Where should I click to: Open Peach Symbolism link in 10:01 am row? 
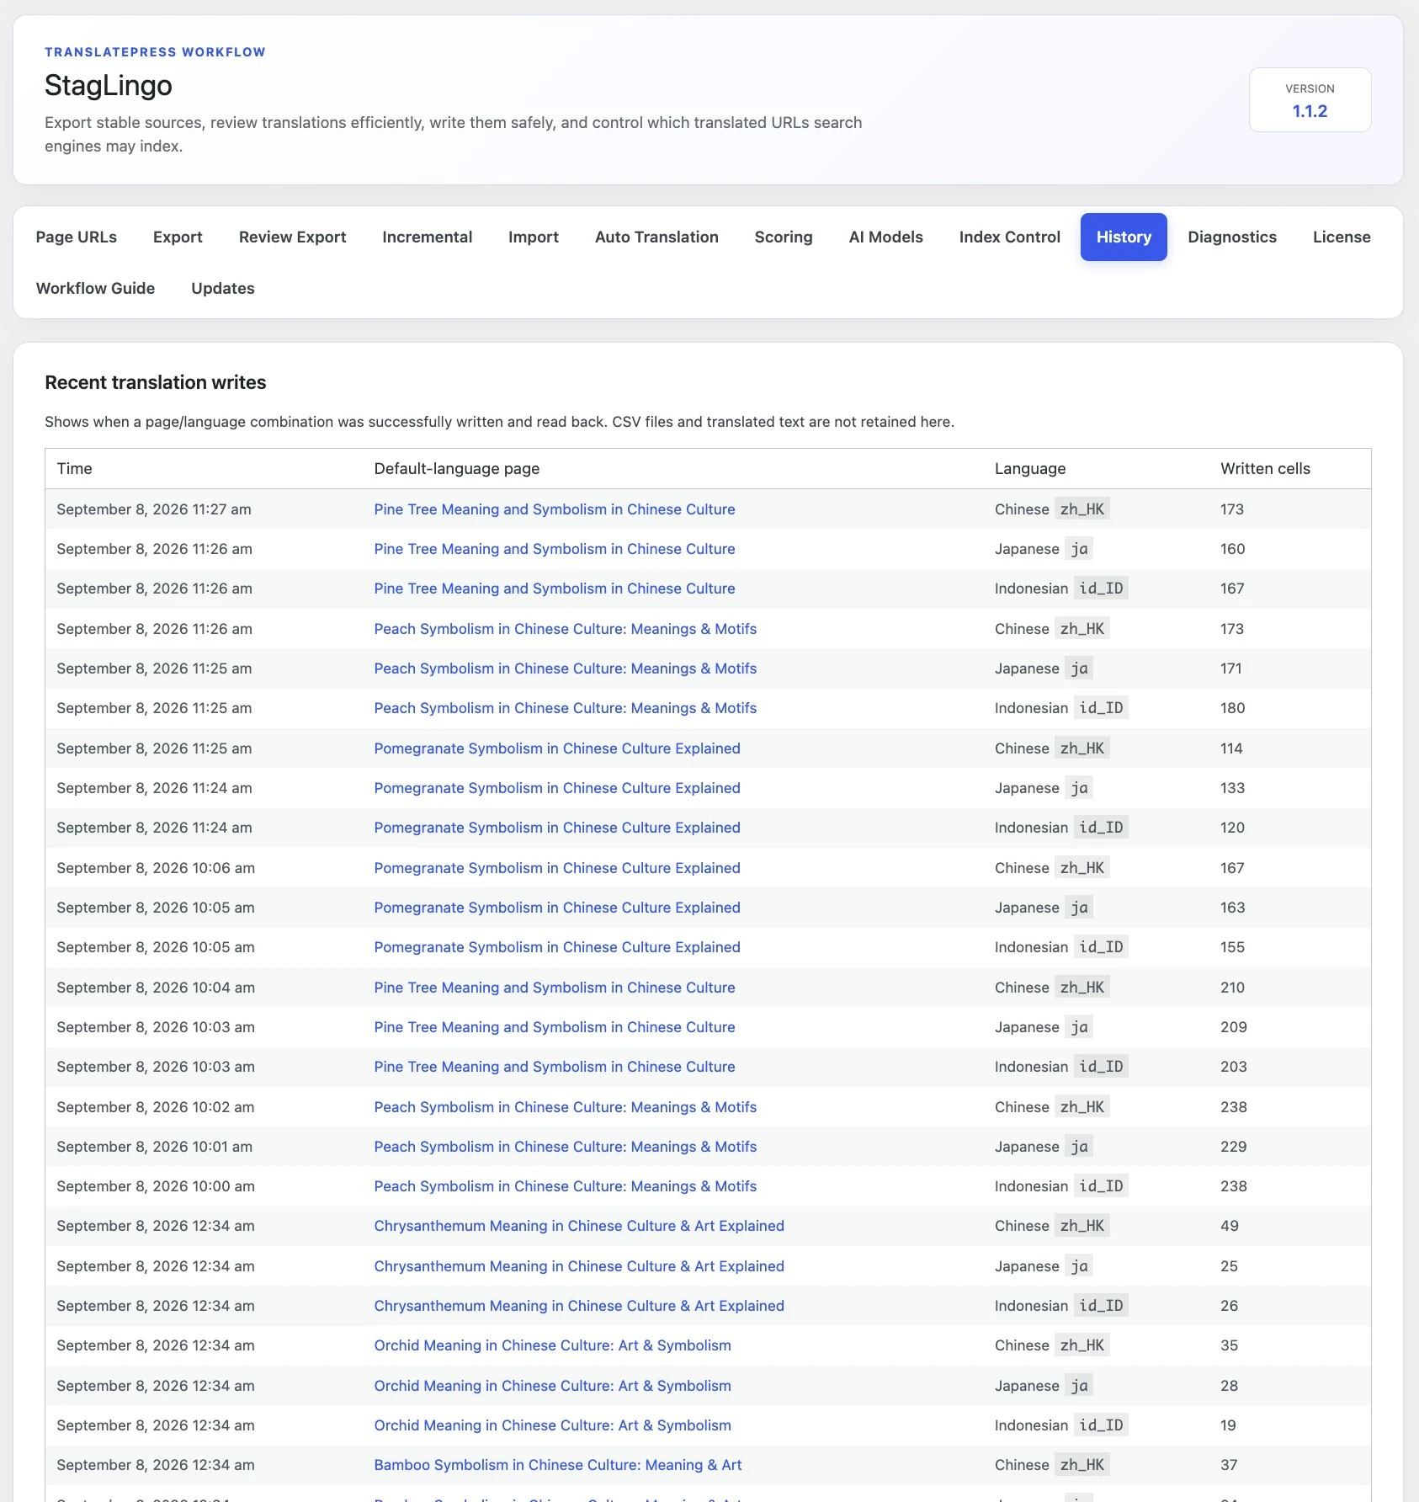[x=566, y=1147]
